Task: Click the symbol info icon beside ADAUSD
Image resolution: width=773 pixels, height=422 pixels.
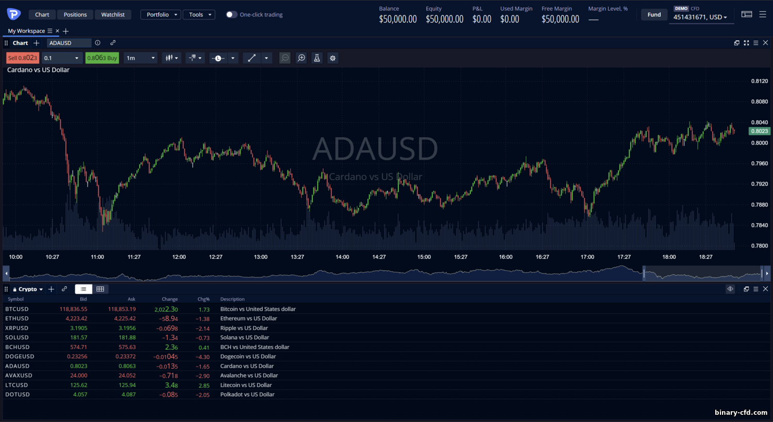Action: coord(98,43)
